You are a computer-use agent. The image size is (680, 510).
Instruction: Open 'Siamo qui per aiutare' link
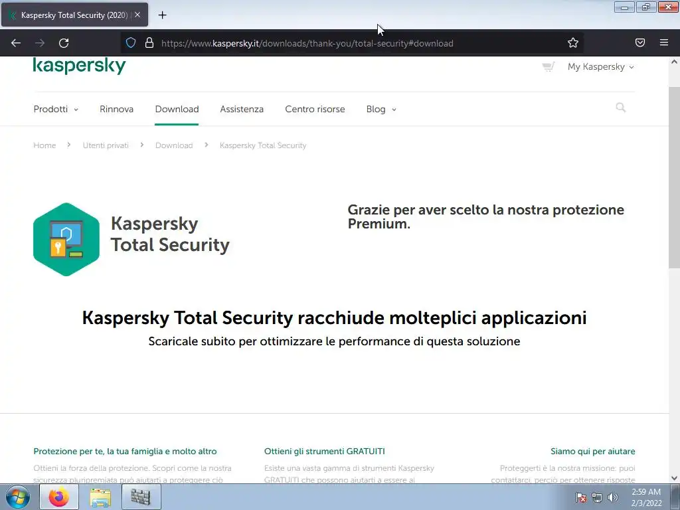tap(593, 452)
